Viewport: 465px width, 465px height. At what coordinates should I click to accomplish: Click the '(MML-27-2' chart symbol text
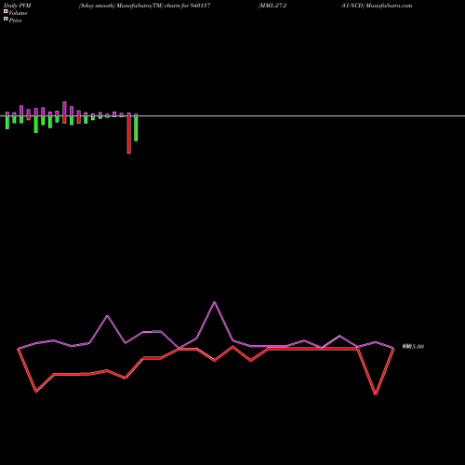(x=272, y=6)
